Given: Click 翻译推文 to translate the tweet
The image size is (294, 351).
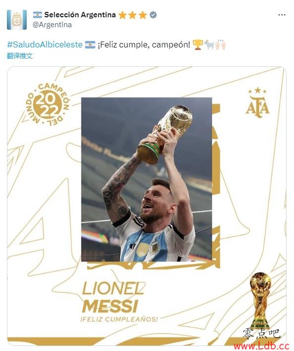Looking at the screenshot, I should pos(20,56).
